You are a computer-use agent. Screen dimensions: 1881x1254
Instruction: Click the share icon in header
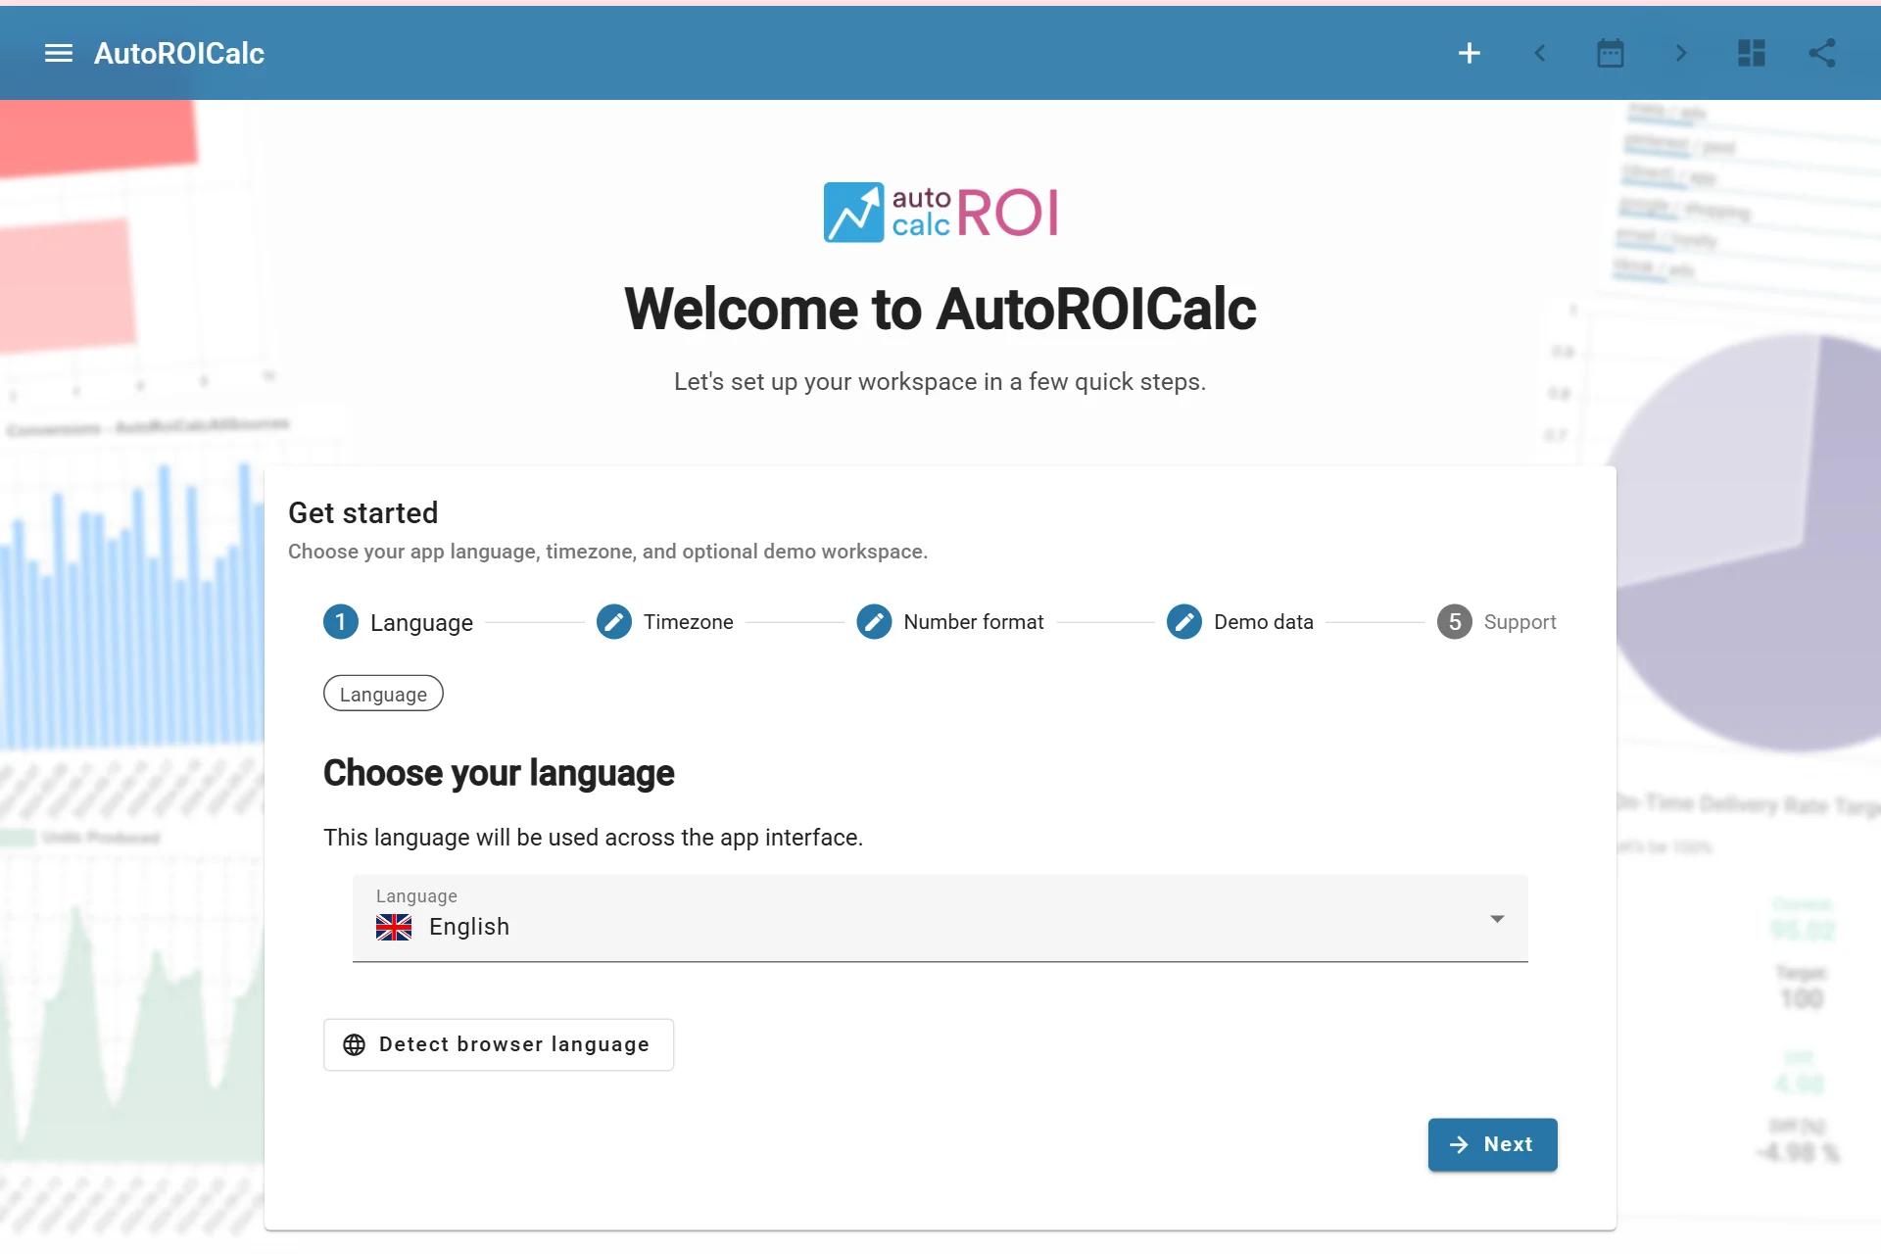pyautogui.click(x=1822, y=53)
